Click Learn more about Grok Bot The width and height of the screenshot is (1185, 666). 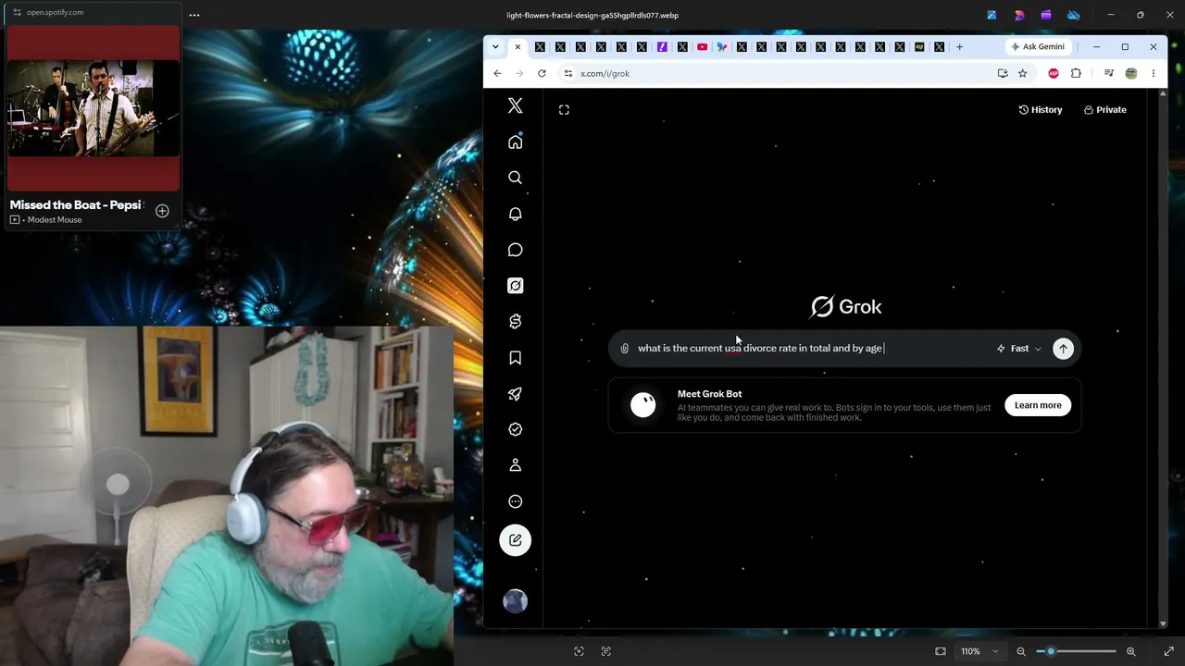point(1038,405)
